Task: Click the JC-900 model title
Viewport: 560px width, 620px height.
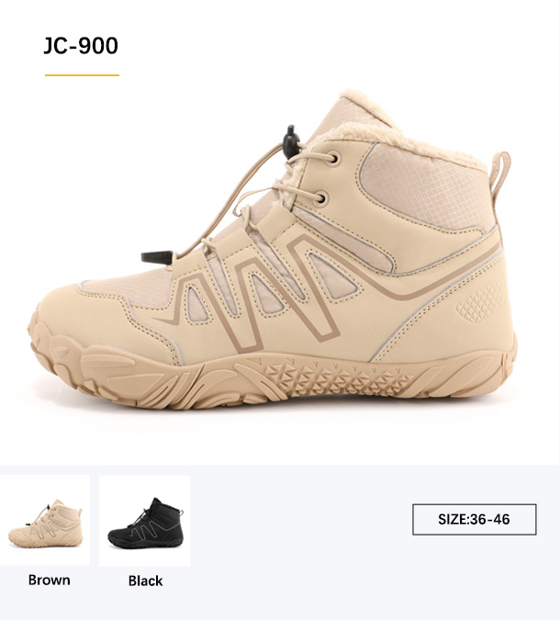Action: click(81, 46)
